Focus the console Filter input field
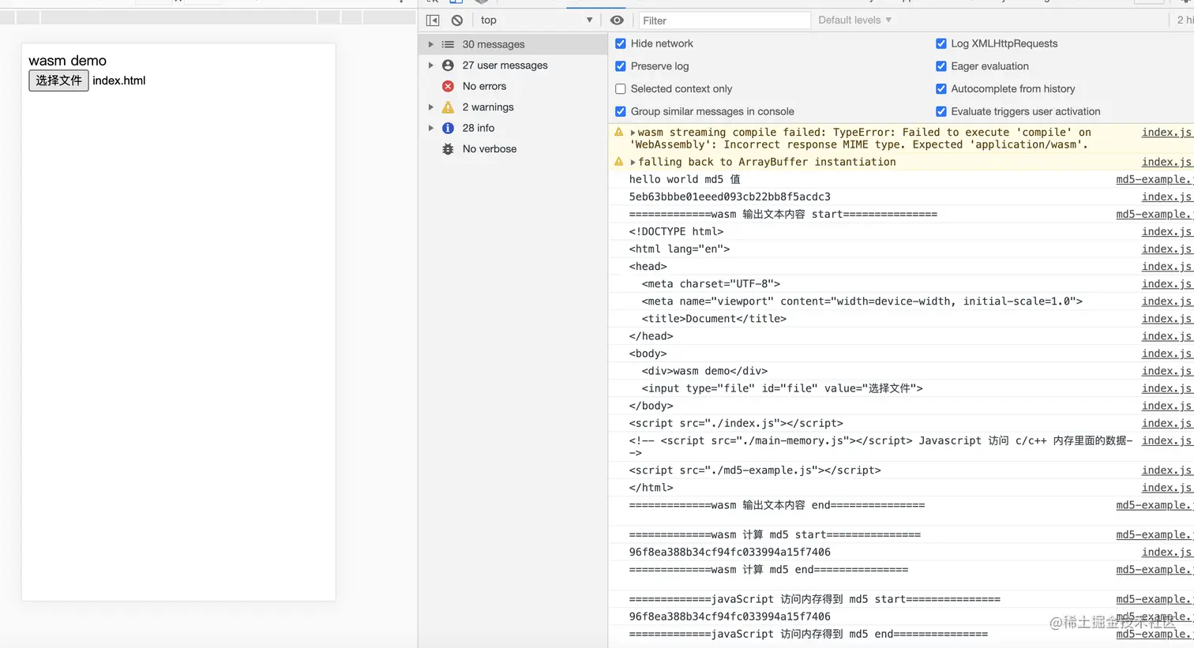1194x648 pixels. click(723, 21)
